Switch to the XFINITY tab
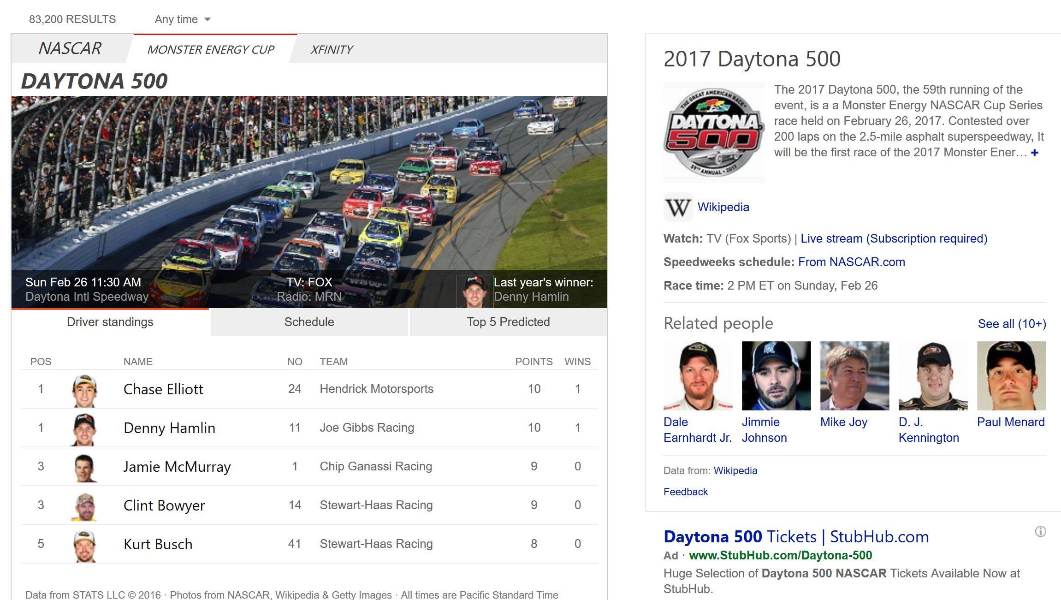Image resolution: width=1061 pixels, height=600 pixels. 331,49
